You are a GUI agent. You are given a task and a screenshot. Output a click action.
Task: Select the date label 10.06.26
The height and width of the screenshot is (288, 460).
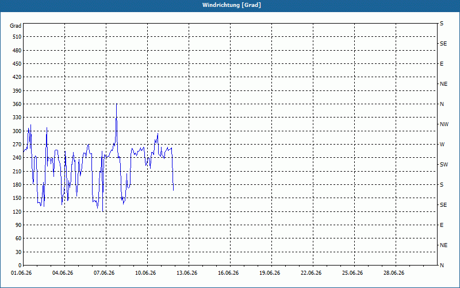pyautogui.click(x=145, y=273)
